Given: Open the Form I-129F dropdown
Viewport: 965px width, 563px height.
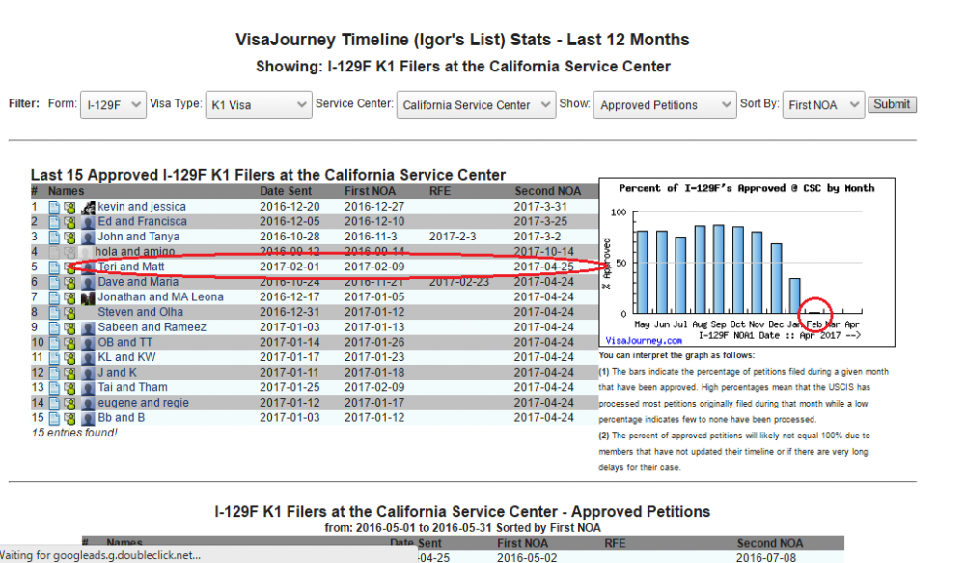Looking at the screenshot, I should (x=113, y=104).
